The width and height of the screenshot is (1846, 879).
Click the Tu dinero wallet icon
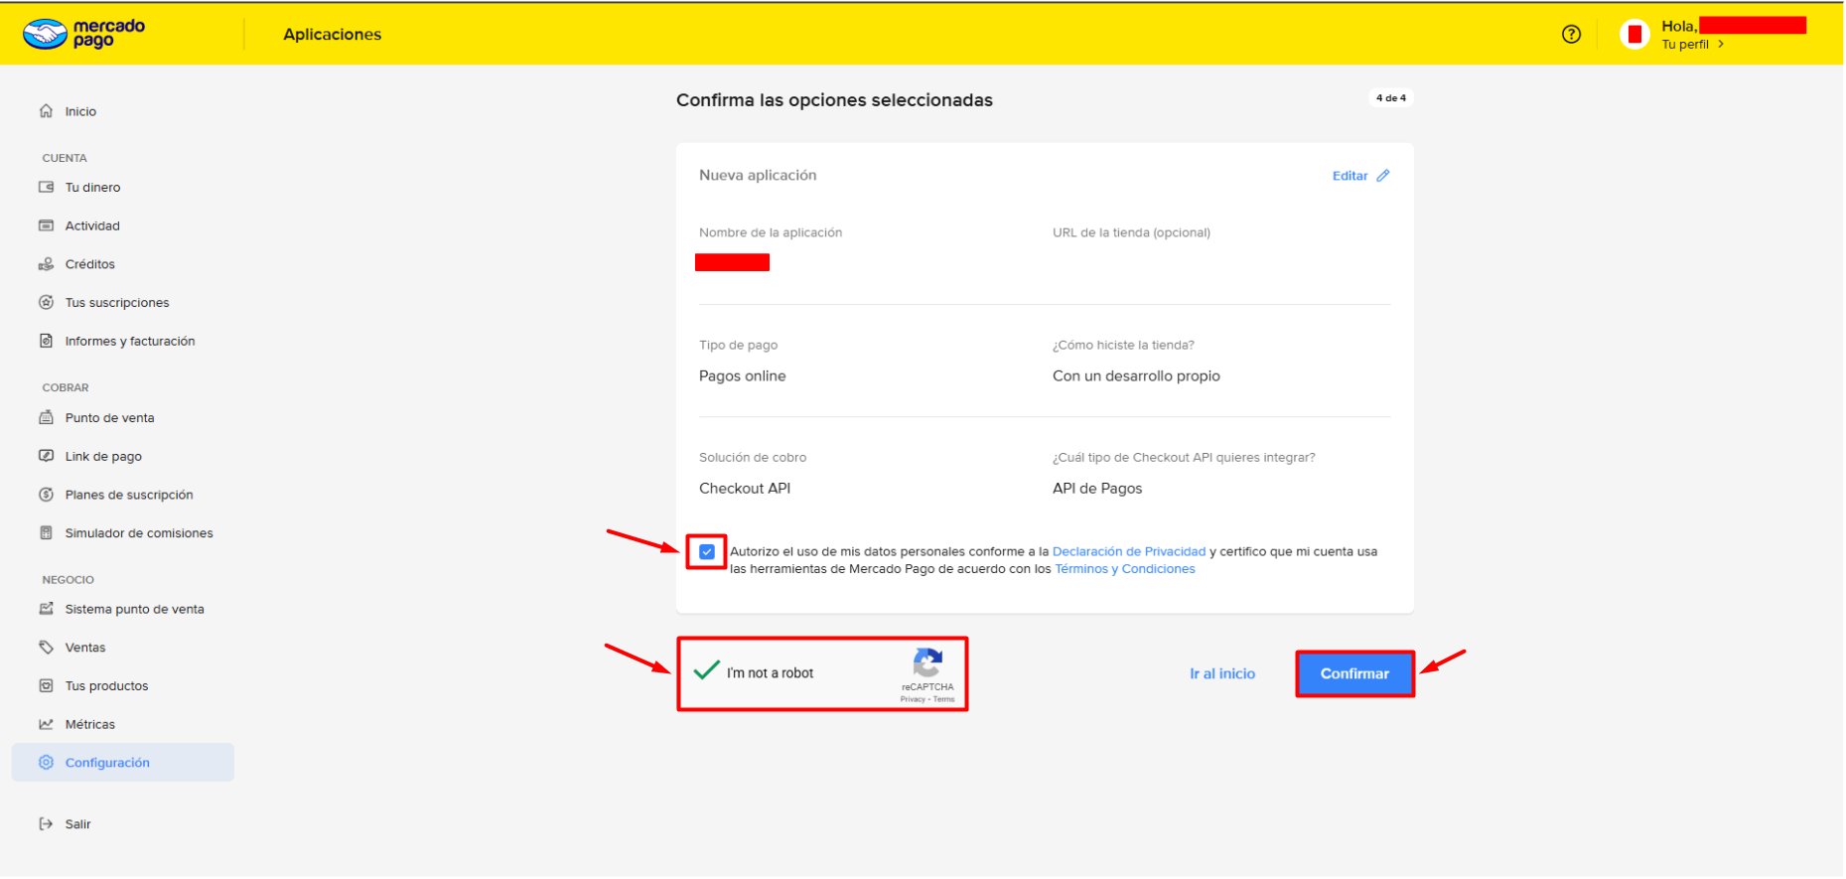[x=46, y=187]
